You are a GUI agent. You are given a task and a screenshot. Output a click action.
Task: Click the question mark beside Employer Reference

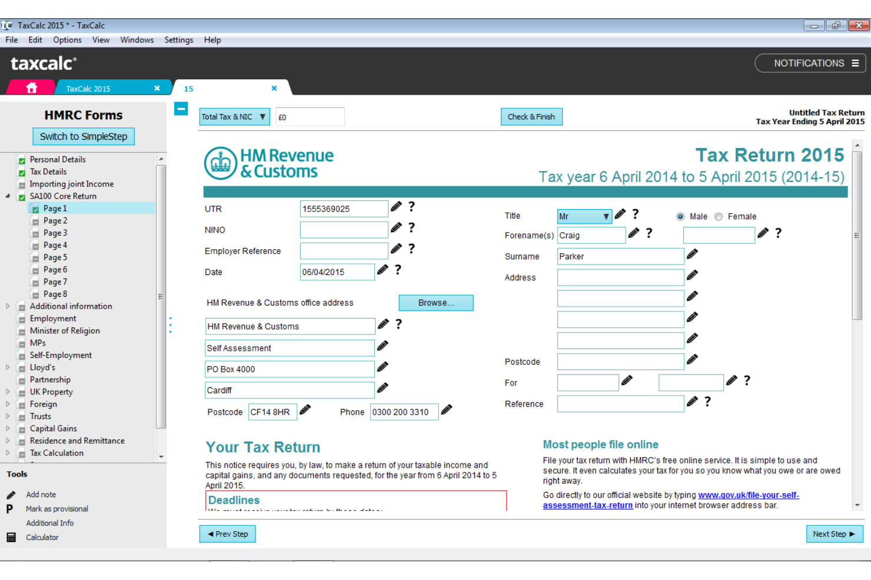point(411,249)
